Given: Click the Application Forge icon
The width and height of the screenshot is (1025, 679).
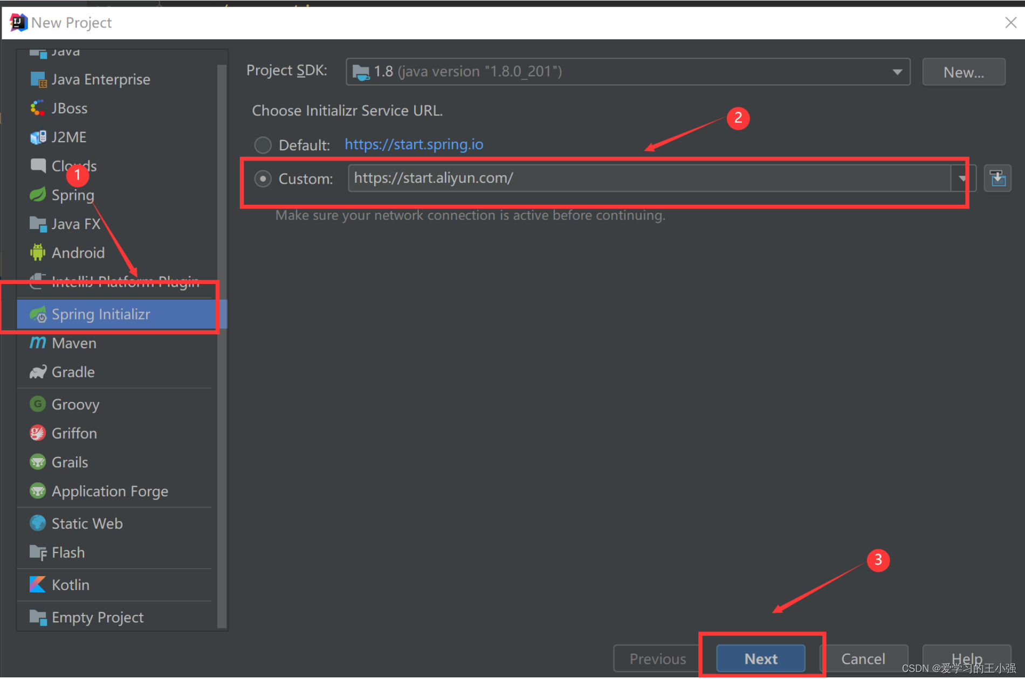Looking at the screenshot, I should click(x=38, y=491).
